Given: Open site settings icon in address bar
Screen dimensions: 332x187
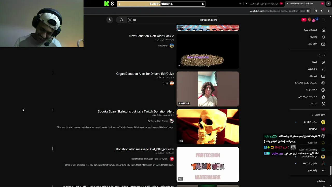Looking at the screenshot, I should coord(308,11).
